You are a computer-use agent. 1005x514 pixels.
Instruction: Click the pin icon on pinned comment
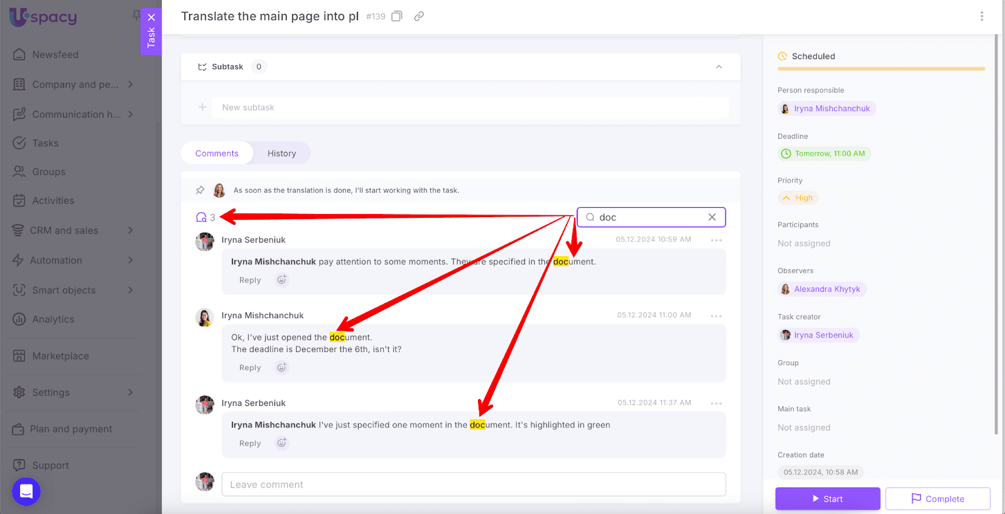[200, 190]
